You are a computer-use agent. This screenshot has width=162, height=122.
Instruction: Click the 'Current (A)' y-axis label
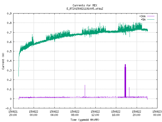point(3,61)
